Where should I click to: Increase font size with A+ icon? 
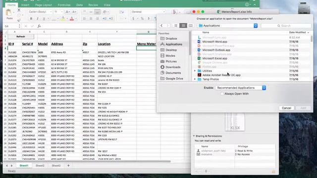68,12
